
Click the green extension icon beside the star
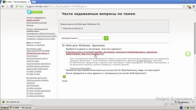[x=189, y=6]
